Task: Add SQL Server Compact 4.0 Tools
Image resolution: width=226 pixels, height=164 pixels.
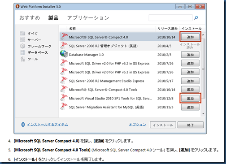Action: click(x=190, y=89)
